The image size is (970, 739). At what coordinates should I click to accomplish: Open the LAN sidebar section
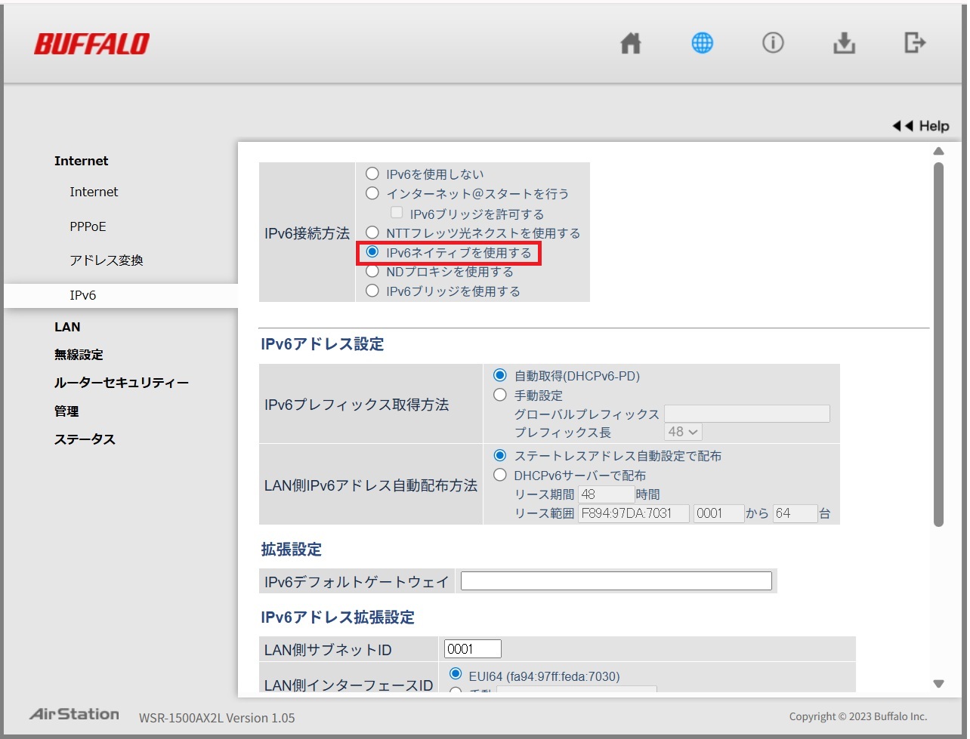pos(67,327)
